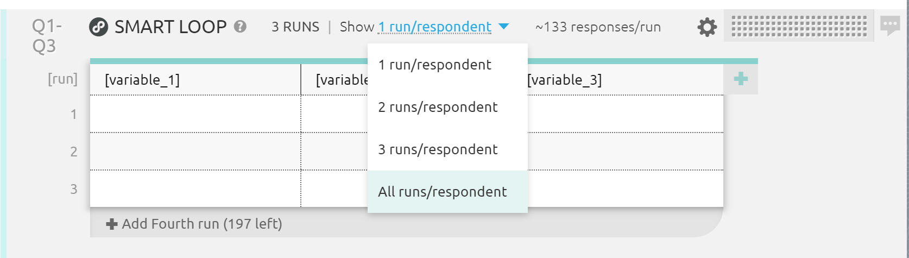Select the Q1-Q3 question label
The width and height of the screenshot is (909, 258).
click(47, 36)
